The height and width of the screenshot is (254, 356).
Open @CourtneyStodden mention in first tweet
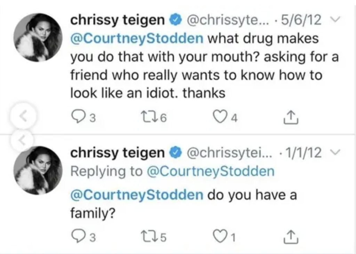(x=137, y=38)
